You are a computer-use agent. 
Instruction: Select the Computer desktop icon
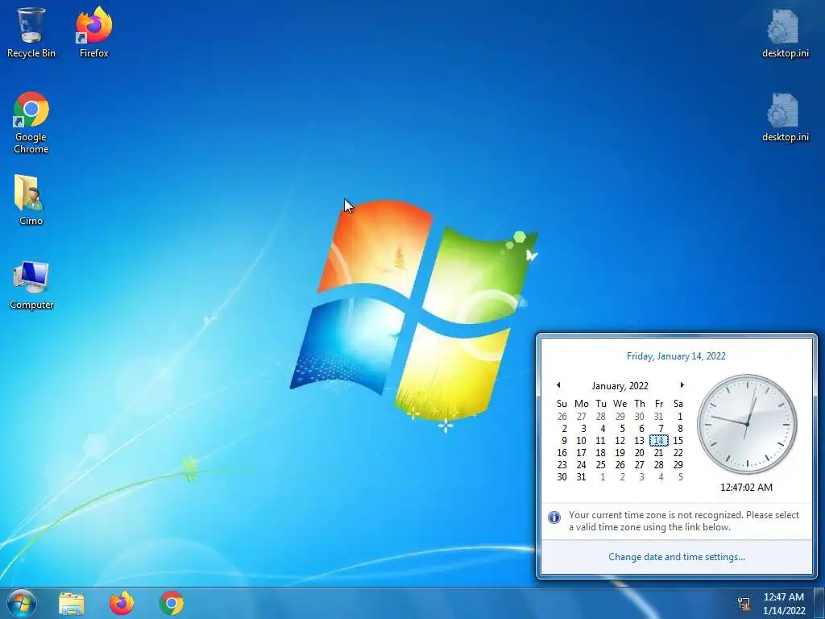tap(31, 285)
